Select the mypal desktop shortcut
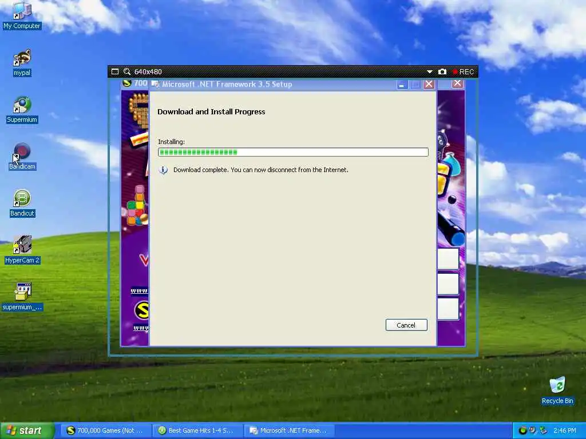586x439 pixels. coord(22,62)
